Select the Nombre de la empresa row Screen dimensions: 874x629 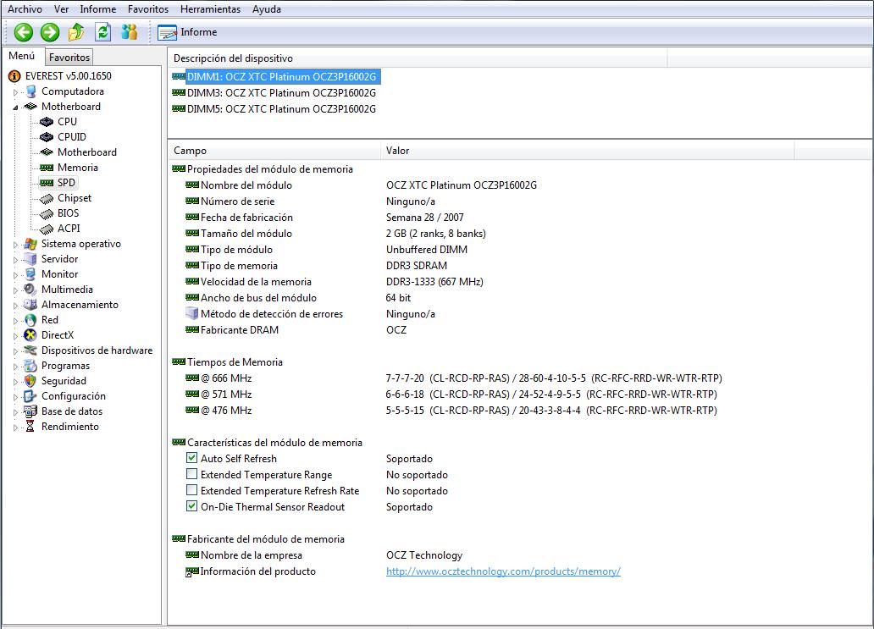(x=324, y=555)
